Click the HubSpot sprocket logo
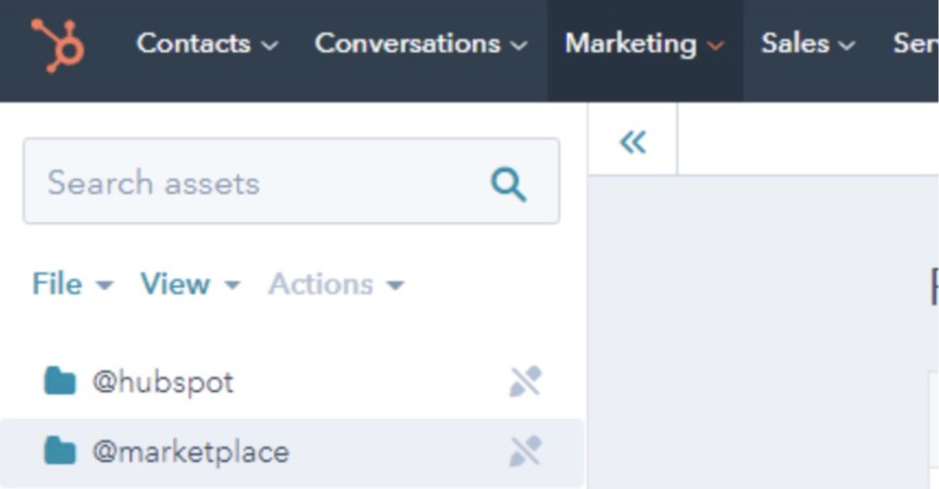939x489 pixels. coord(57,45)
